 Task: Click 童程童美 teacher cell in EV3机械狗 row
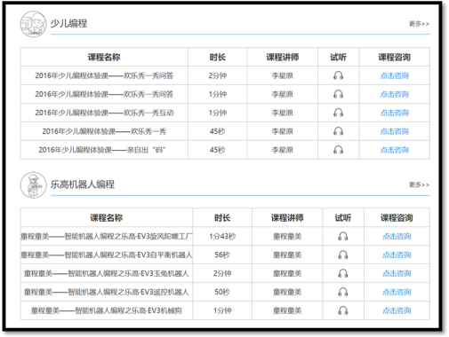click(287, 310)
